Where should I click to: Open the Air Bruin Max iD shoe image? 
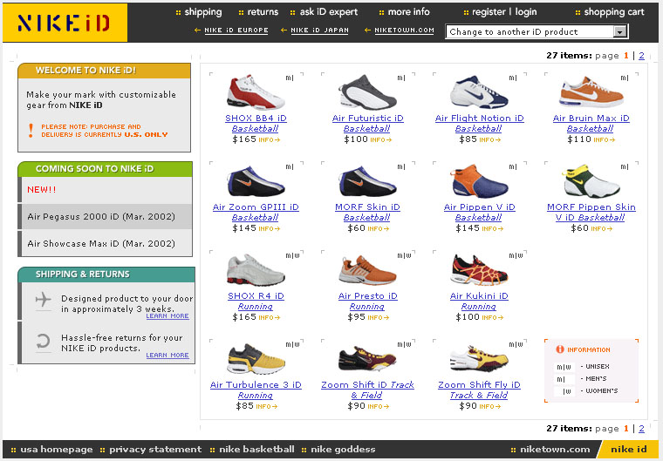coord(591,92)
